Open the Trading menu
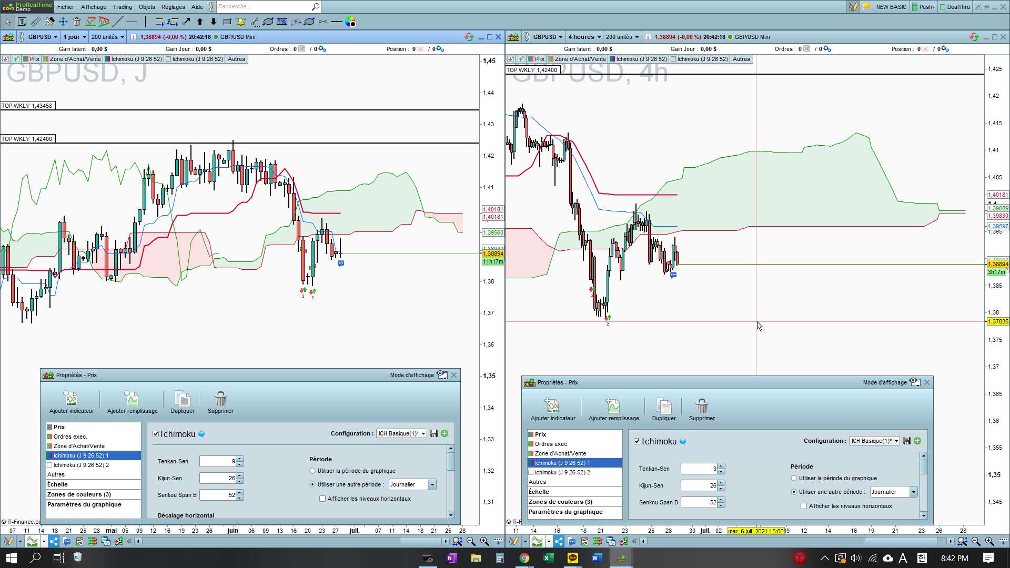This screenshot has height=568, width=1010. [x=122, y=7]
